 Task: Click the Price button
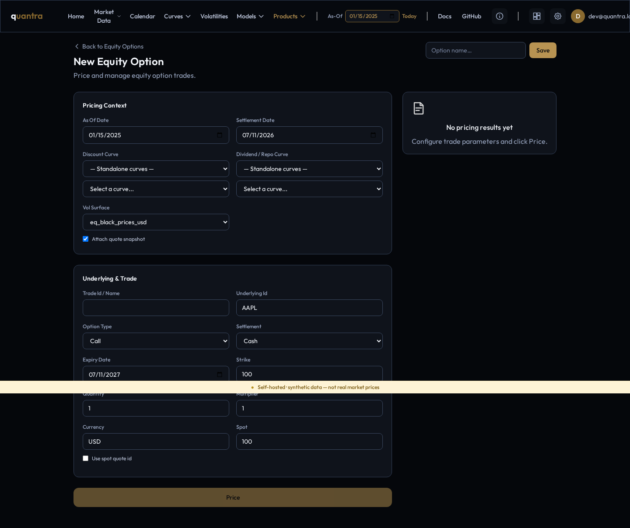point(233,497)
